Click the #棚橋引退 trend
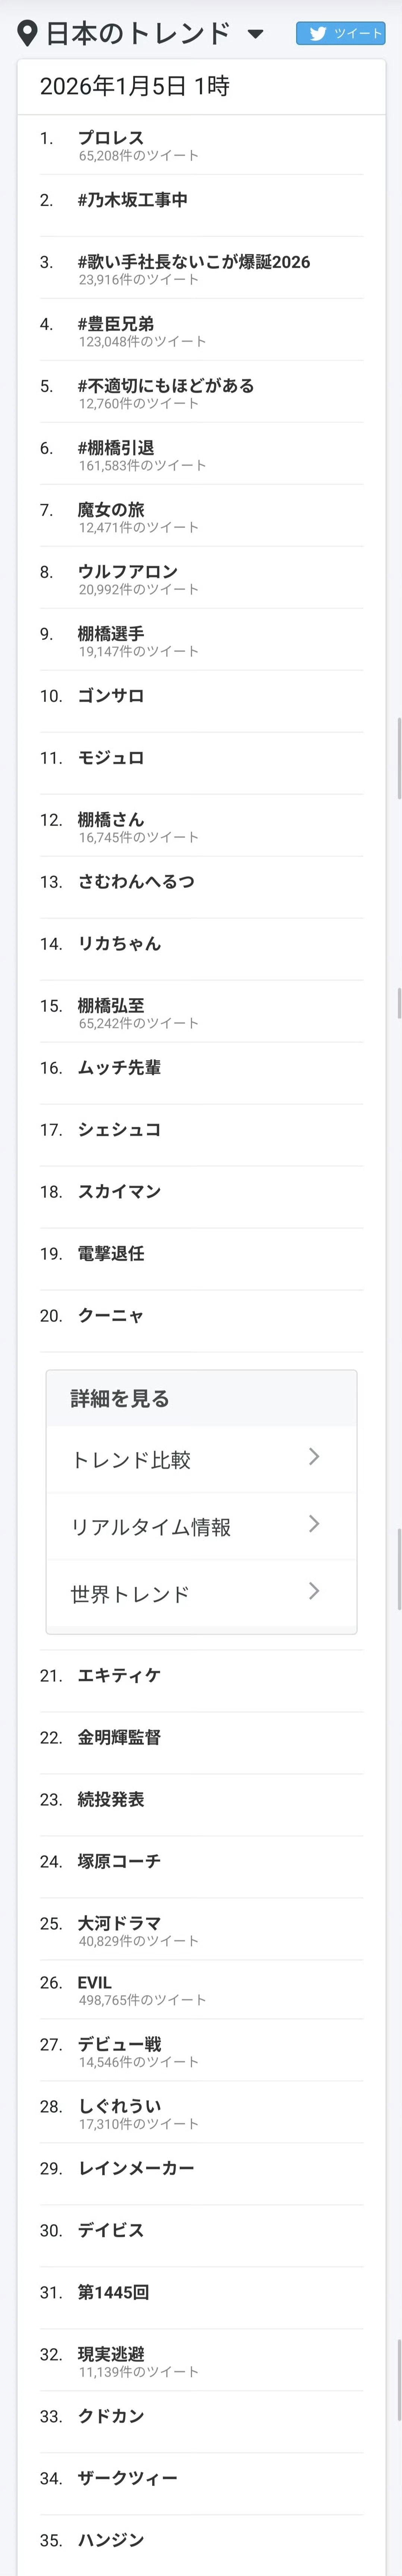 tap(116, 448)
